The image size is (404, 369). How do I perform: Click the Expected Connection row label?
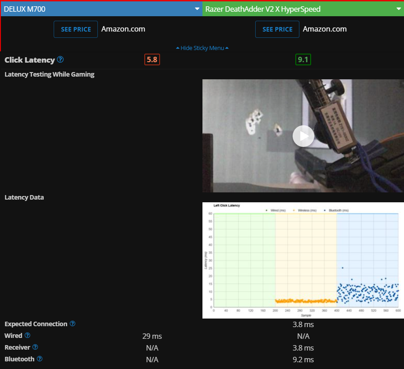click(x=36, y=324)
